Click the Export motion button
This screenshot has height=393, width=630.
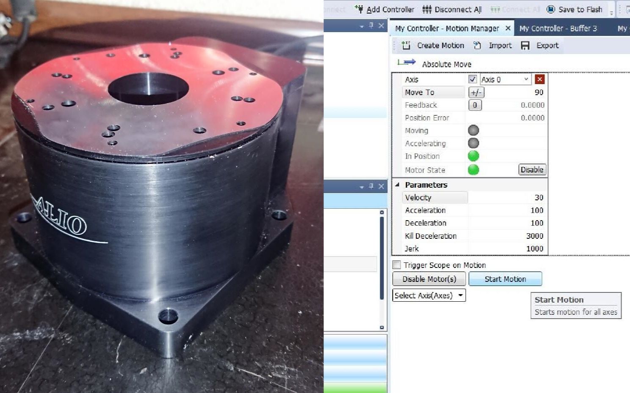tap(539, 45)
